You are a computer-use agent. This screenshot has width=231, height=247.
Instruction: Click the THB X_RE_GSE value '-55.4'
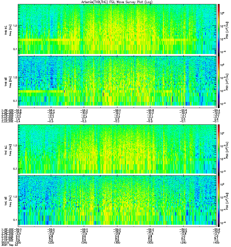(216, 110)
